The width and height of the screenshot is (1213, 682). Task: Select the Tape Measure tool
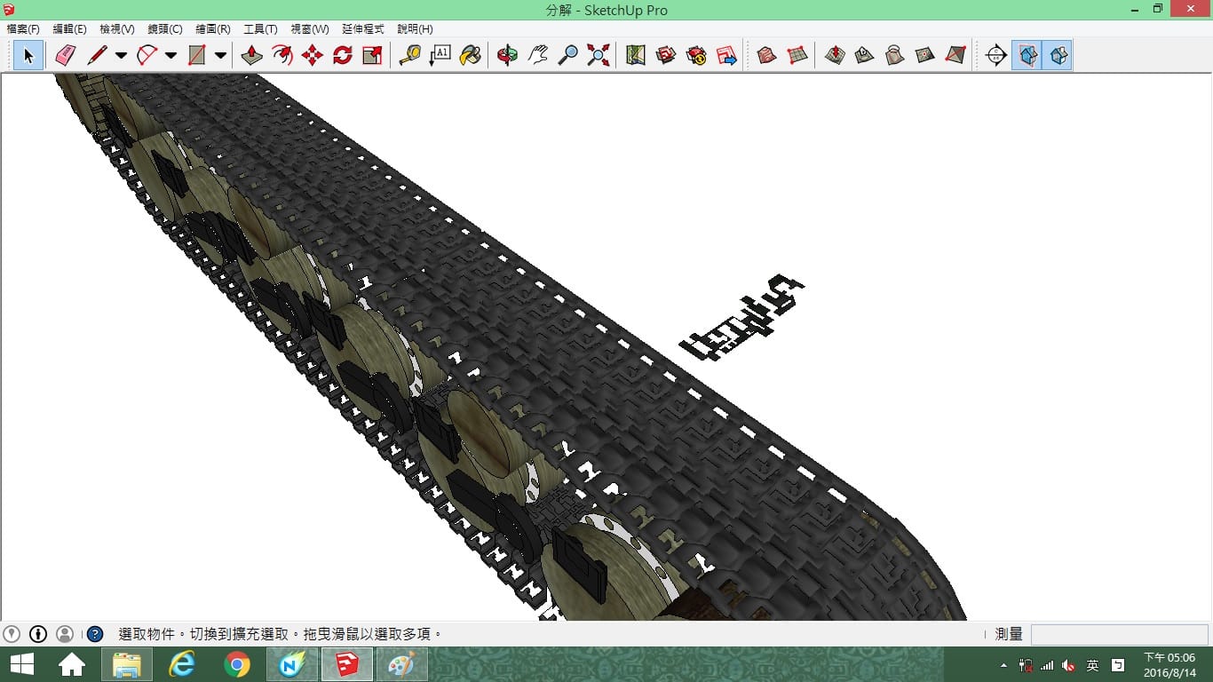(x=409, y=55)
